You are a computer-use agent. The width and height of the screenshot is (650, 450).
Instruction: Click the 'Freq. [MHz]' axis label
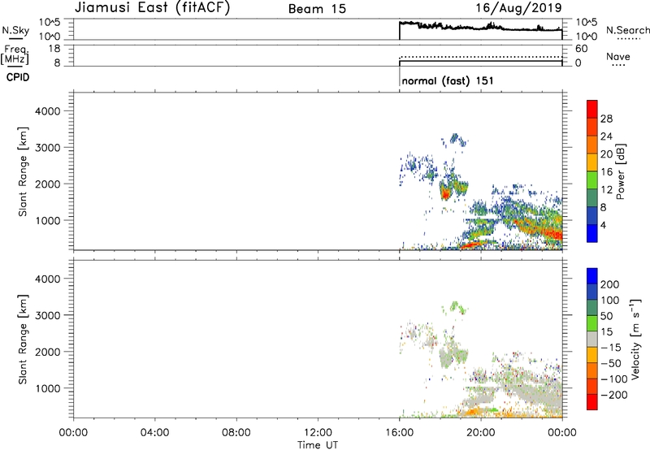coord(15,54)
